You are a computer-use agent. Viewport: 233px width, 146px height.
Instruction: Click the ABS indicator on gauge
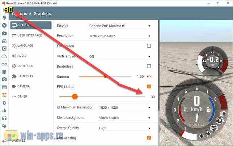[x=214, y=128]
